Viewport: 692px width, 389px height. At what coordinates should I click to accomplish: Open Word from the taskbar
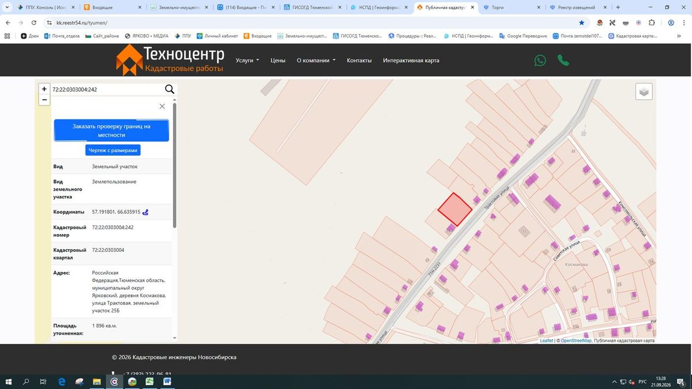pyautogui.click(x=167, y=382)
